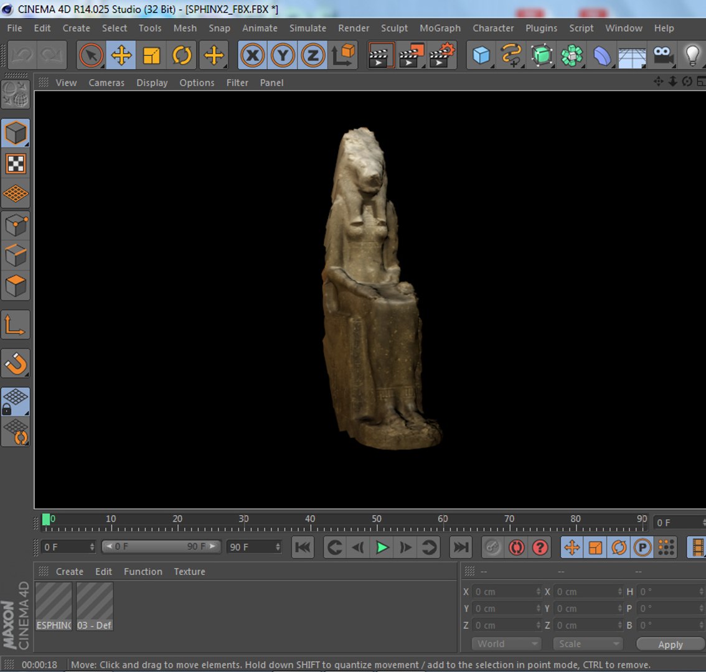
Task: Click the X position 0 cm field
Action: tap(506, 592)
